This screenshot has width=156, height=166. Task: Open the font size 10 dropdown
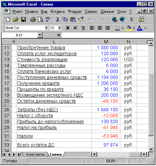click(x=59, y=28)
